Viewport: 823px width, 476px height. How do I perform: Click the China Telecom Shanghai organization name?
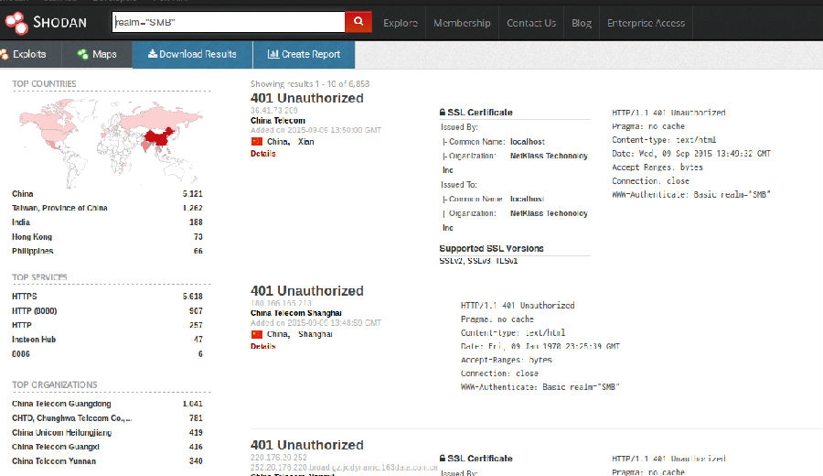296,313
